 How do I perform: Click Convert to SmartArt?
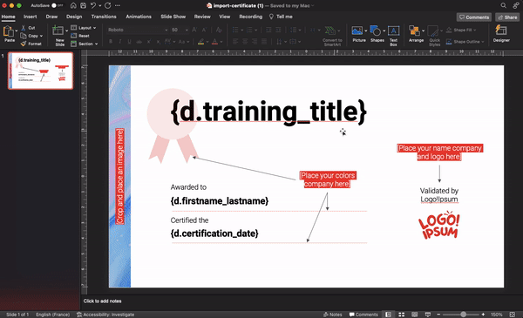[x=330, y=31]
